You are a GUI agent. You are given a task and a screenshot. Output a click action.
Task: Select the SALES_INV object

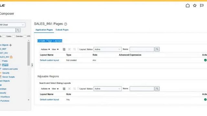click(5, 57)
